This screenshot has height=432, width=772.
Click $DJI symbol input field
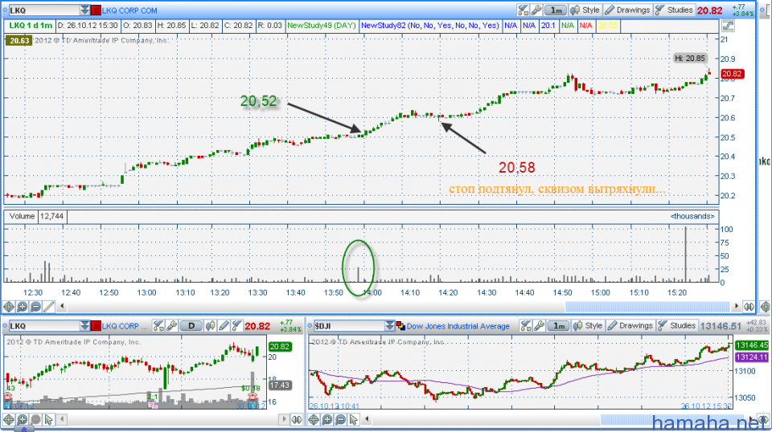(x=349, y=326)
